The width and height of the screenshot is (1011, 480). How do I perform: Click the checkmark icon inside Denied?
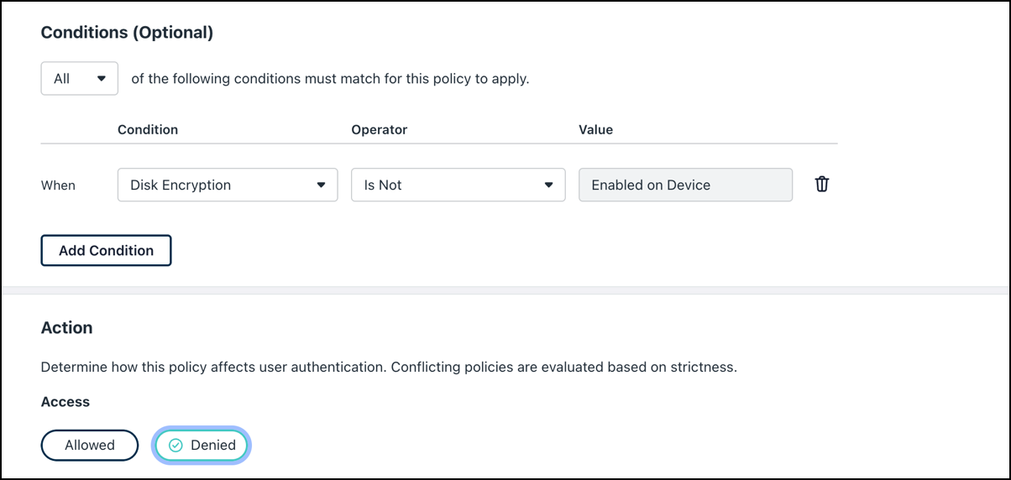pyautogui.click(x=175, y=446)
